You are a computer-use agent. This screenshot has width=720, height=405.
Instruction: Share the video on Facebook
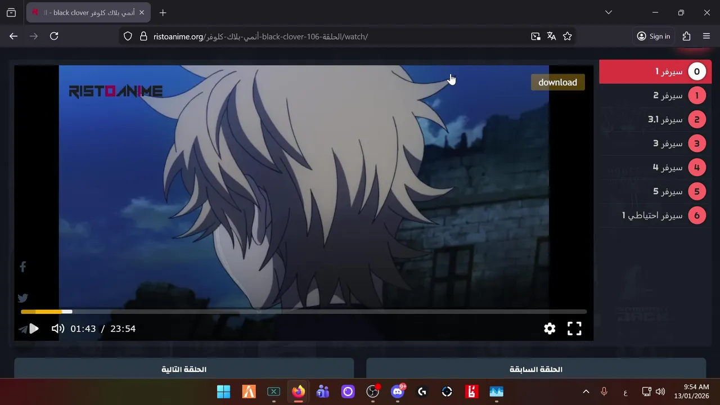pyautogui.click(x=23, y=267)
